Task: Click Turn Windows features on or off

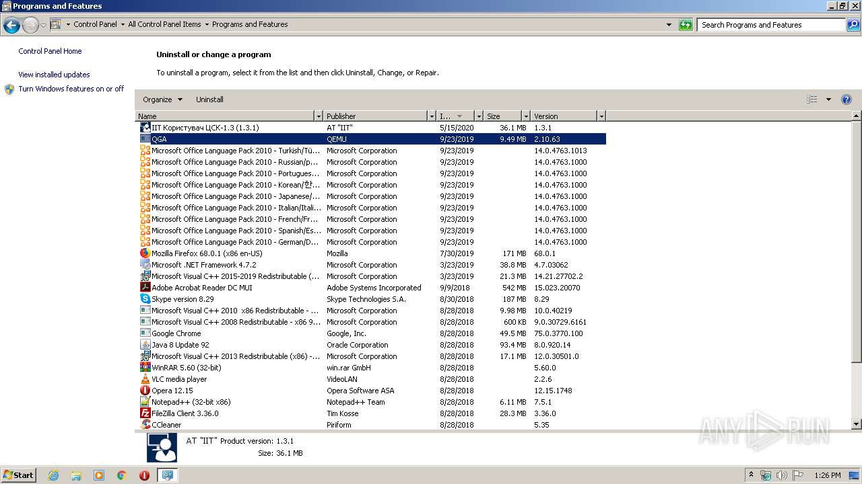Action: (71, 89)
